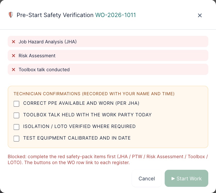This screenshot has width=216, height=193.
Task: Click the red X next to Toolbox talk conducted
Action: [13, 70]
